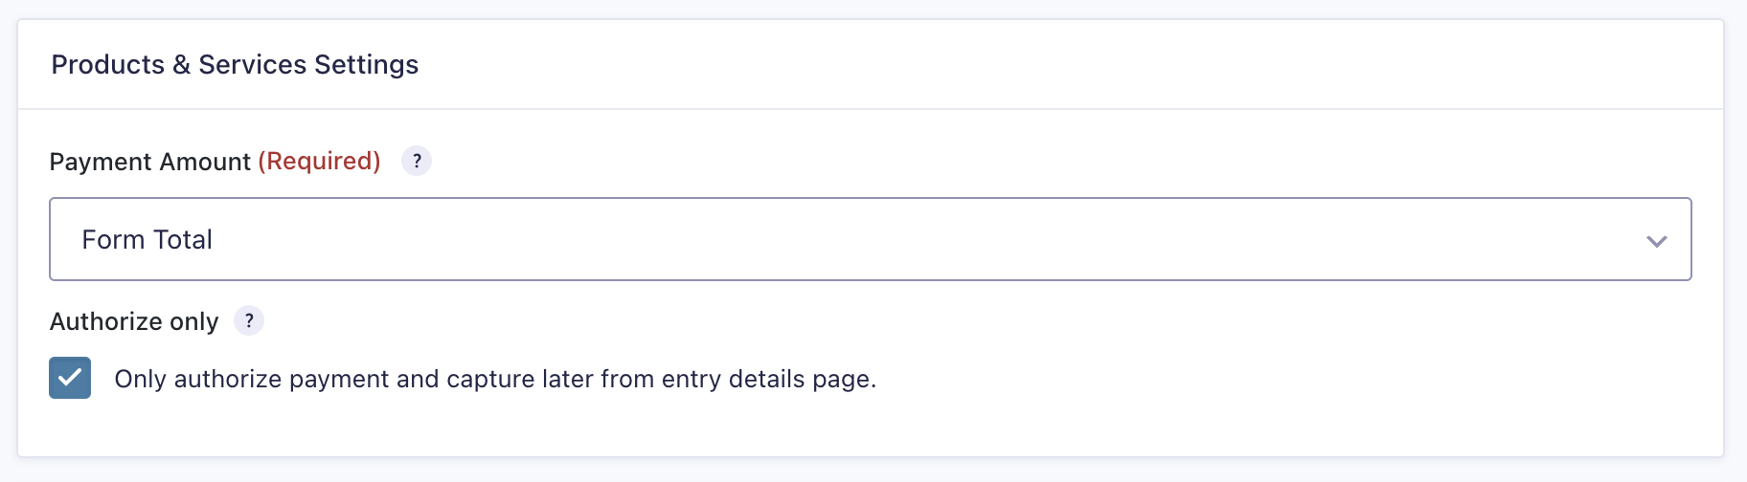
Task: Open the Payment Amount dropdown
Action: [870, 239]
